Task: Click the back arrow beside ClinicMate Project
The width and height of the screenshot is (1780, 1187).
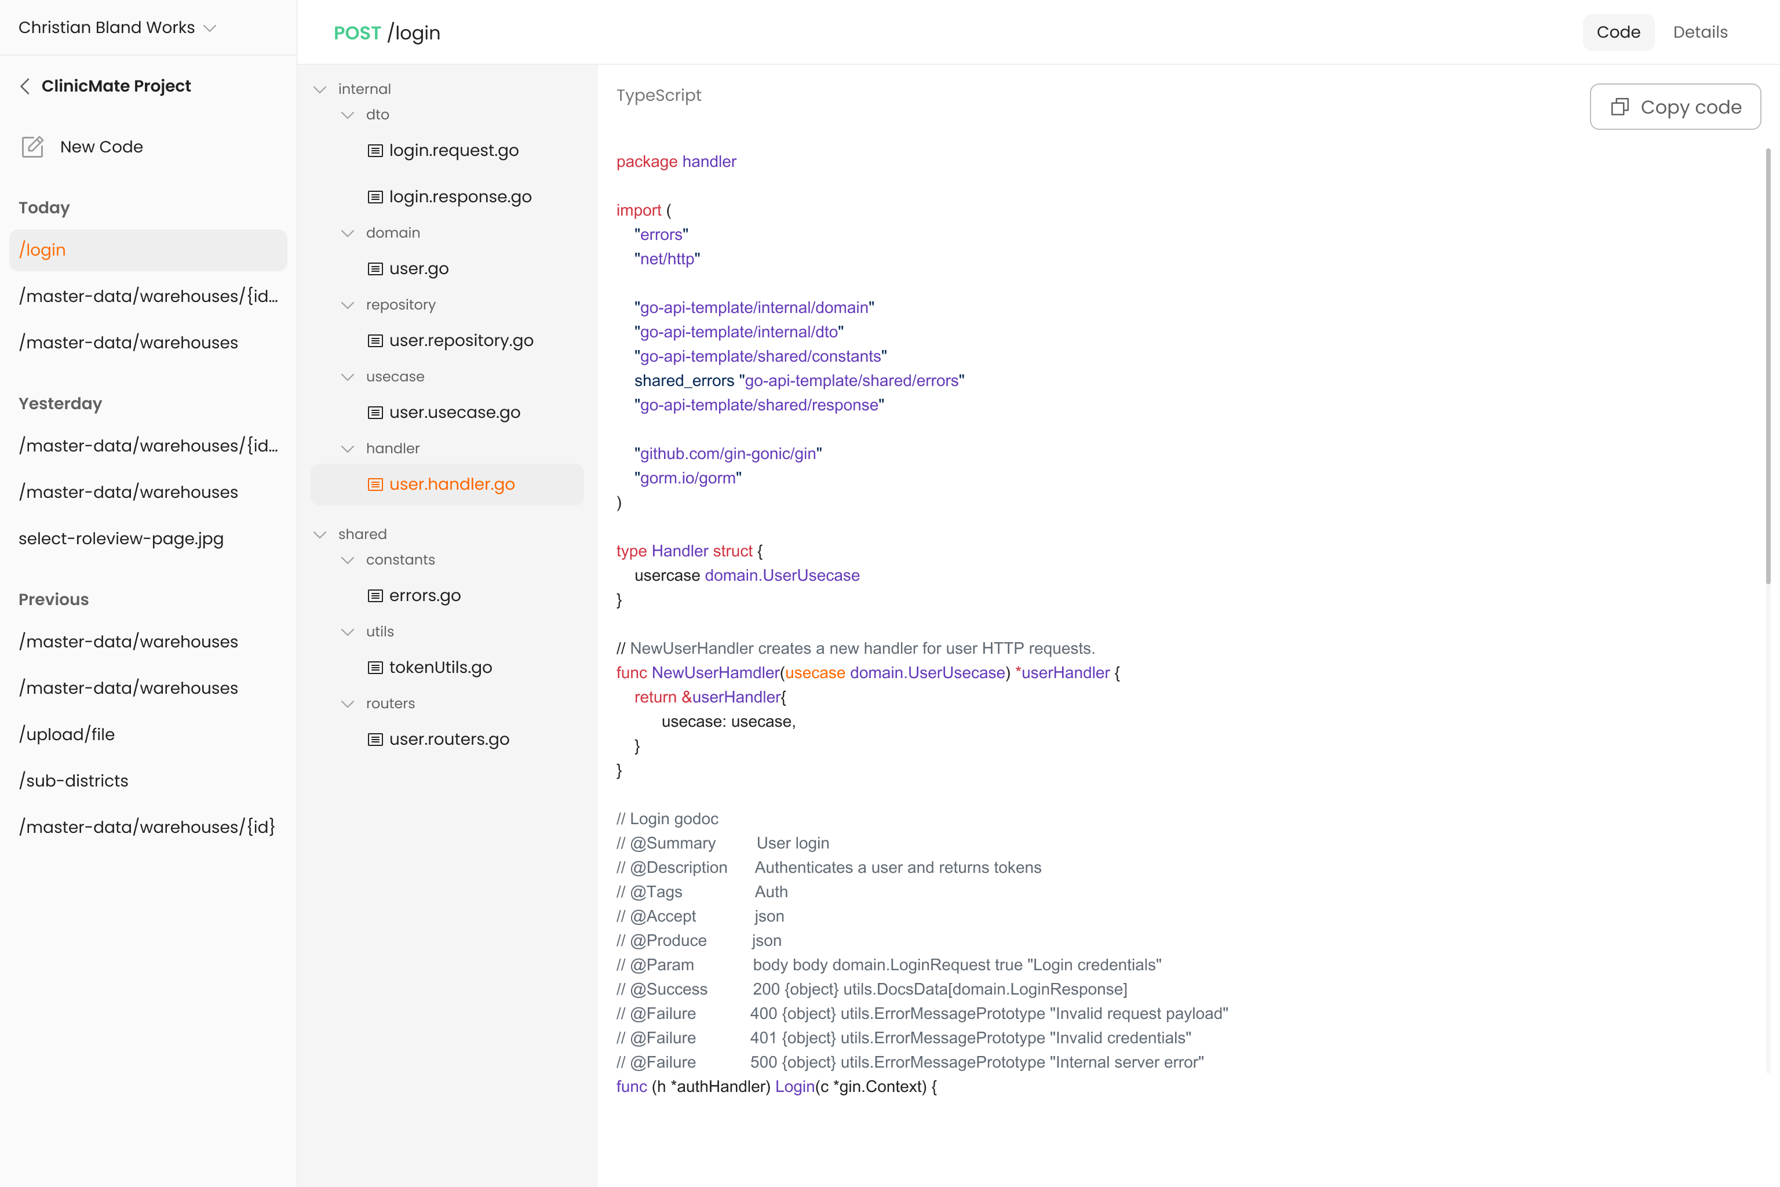Action: click(x=25, y=86)
